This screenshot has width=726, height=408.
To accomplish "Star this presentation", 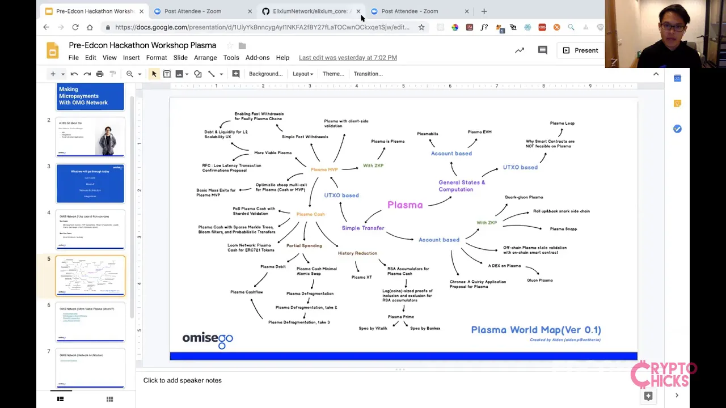I will [x=230, y=45].
